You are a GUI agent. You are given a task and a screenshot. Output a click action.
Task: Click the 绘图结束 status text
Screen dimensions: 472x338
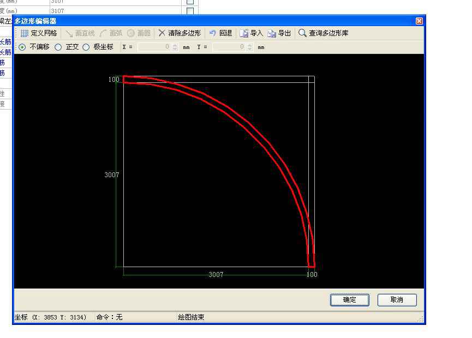click(191, 317)
